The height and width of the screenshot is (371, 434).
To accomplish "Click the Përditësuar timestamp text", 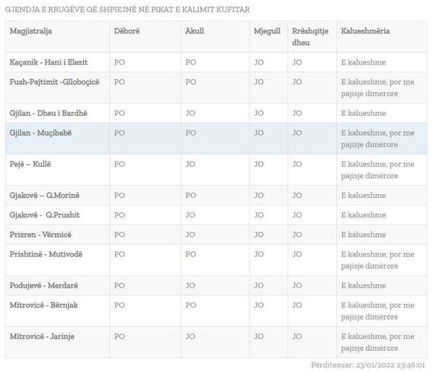I will [x=368, y=364].
